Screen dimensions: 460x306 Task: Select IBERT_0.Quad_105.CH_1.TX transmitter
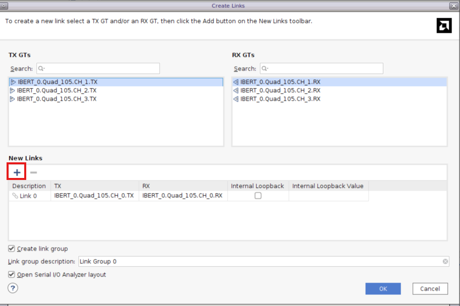[x=57, y=82]
